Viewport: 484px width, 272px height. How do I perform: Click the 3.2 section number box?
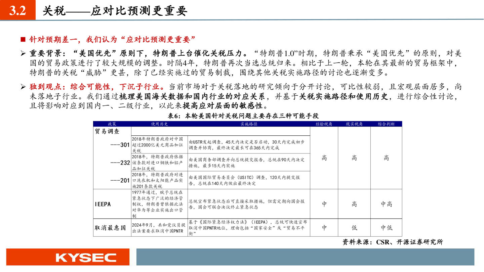pyautogui.click(x=17, y=11)
